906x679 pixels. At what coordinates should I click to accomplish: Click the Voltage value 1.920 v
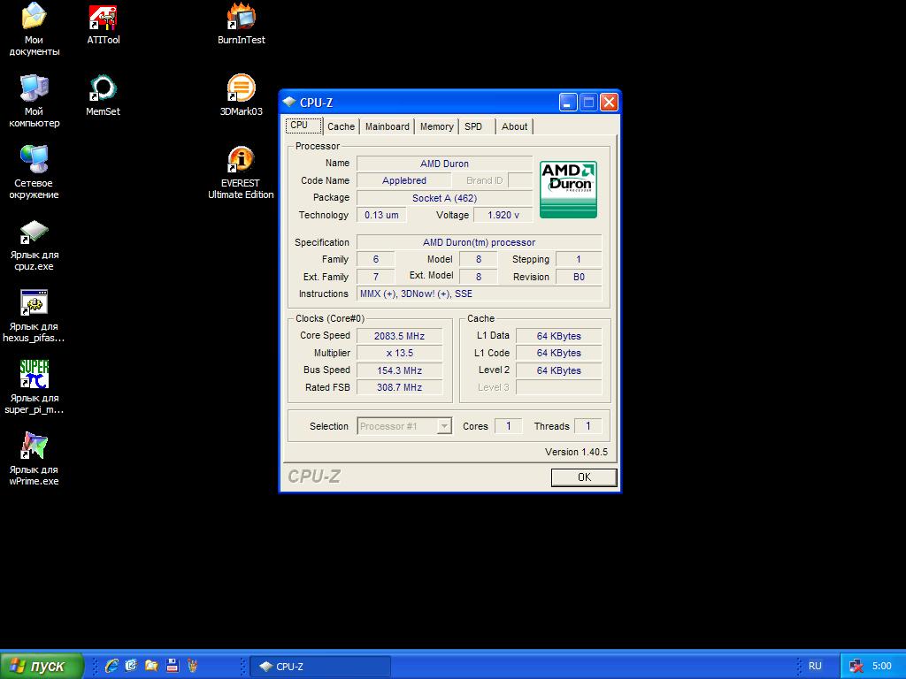point(503,215)
